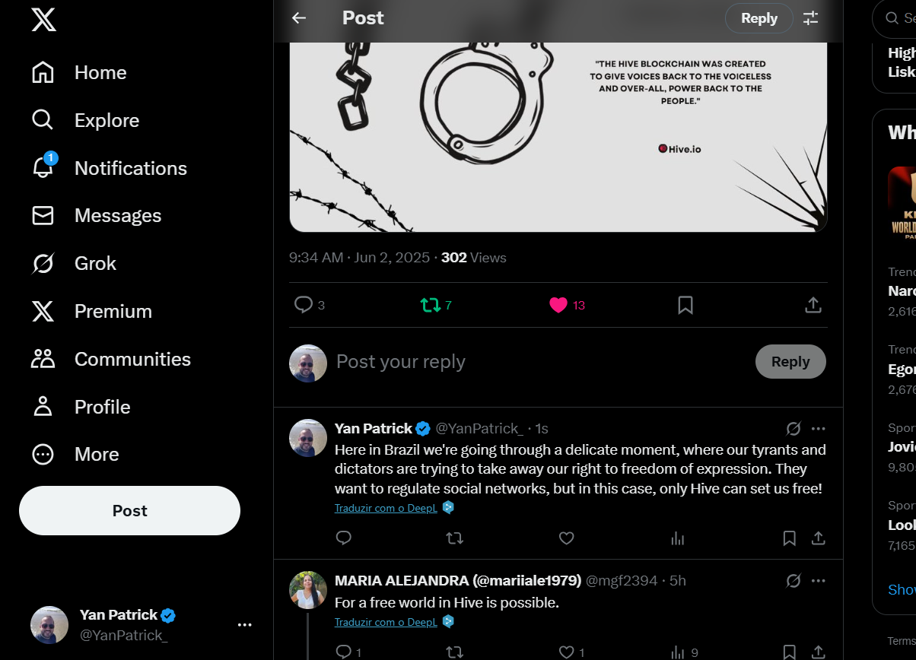Viewport: 916px width, 660px height.
Task: Undo the repost with 7 reposts
Action: coord(431,305)
